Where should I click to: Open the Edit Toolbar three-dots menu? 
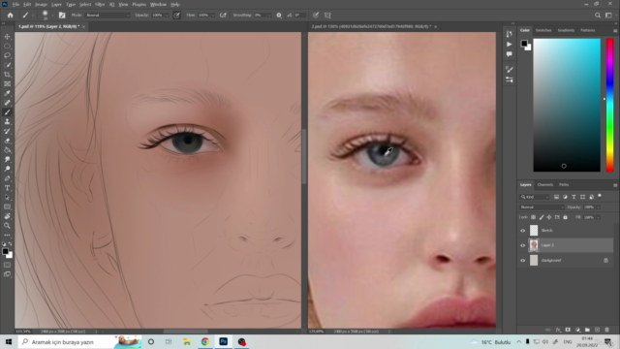[x=7, y=235]
